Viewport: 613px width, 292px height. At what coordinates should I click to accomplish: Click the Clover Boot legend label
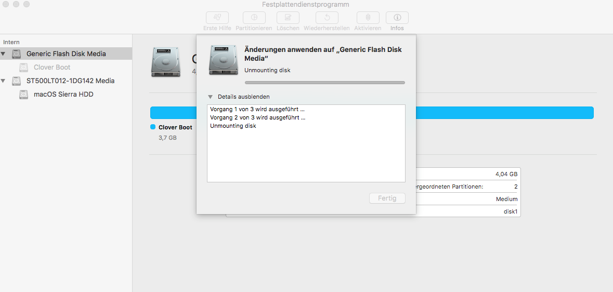coord(175,127)
